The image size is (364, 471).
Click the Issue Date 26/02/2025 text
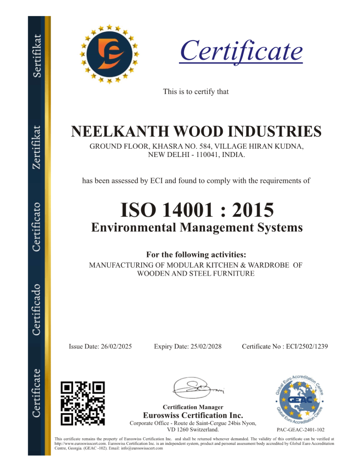click(100, 347)
